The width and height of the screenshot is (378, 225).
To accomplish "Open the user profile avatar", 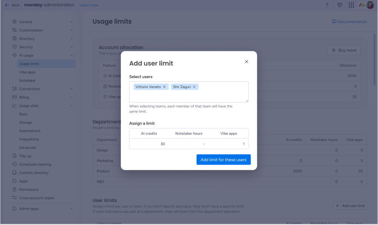I will (370, 5).
